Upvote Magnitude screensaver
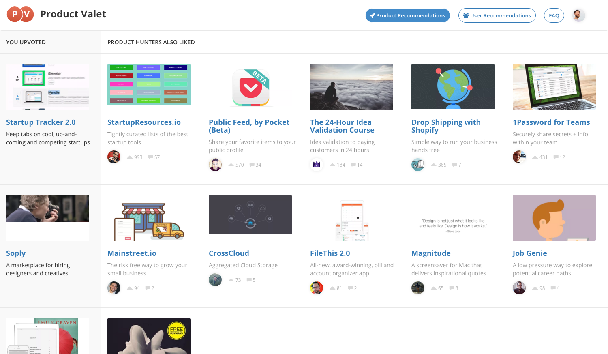 434,288
